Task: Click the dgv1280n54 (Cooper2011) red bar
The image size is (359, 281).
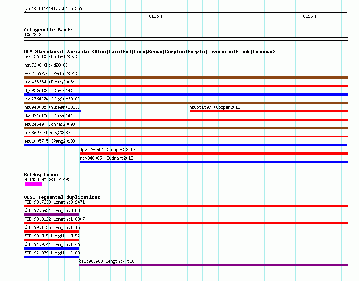Action: tap(214, 154)
